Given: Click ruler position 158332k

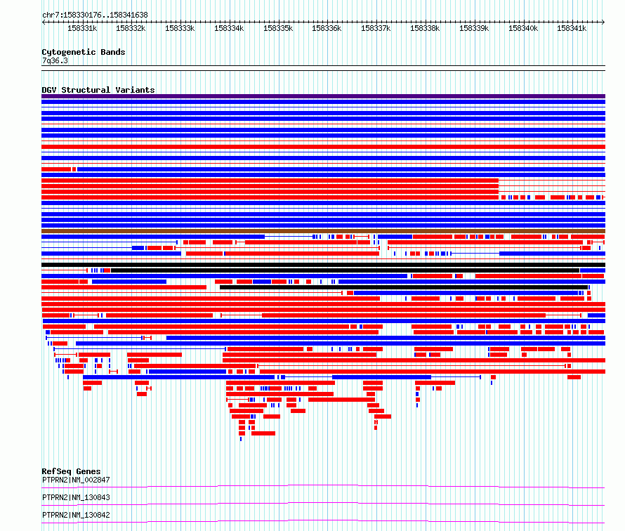Looking at the screenshot, I should coord(131,28).
